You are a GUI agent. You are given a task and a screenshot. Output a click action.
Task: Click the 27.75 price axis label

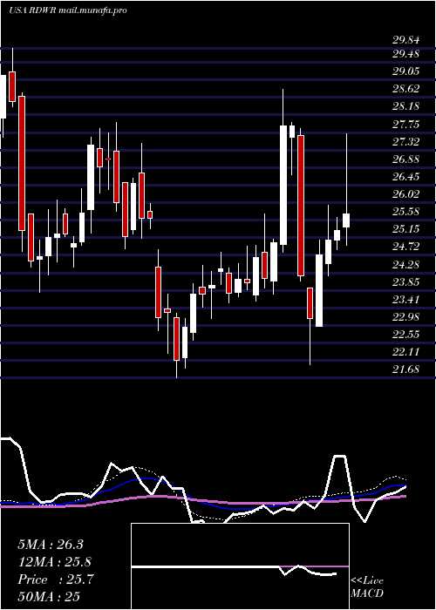click(x=405, y=125)
